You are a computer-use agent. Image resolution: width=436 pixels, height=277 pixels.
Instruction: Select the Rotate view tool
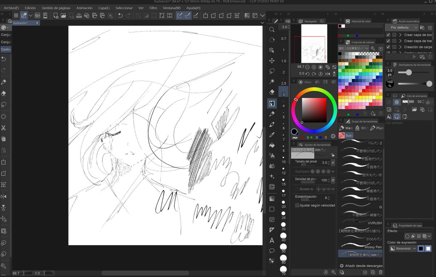coord(272,40)
